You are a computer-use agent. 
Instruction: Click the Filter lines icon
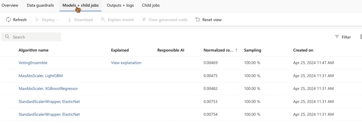click(337, 37)
